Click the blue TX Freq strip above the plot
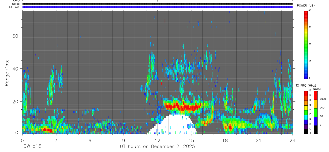Viewport: 329px width, 152px height. click(x=158, y=7)
